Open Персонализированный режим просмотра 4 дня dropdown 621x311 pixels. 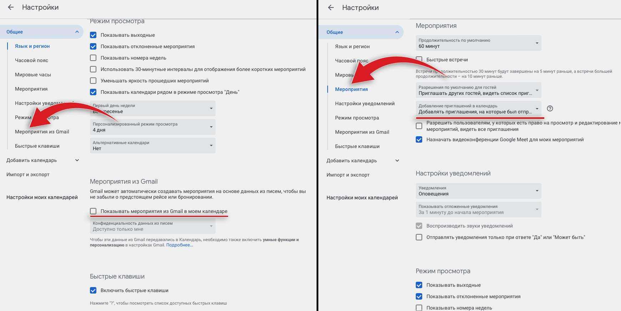point(152,127)
